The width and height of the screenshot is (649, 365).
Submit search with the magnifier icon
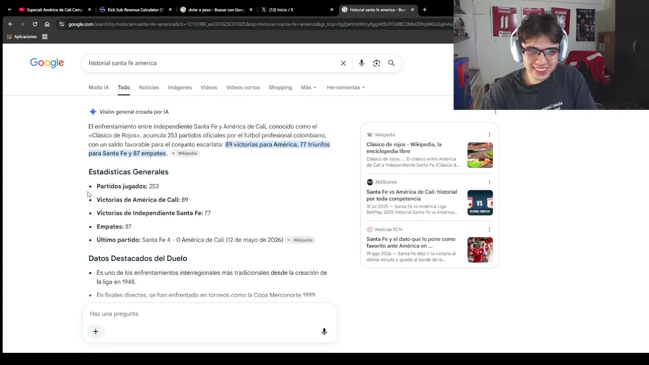(x=391, y=63)
